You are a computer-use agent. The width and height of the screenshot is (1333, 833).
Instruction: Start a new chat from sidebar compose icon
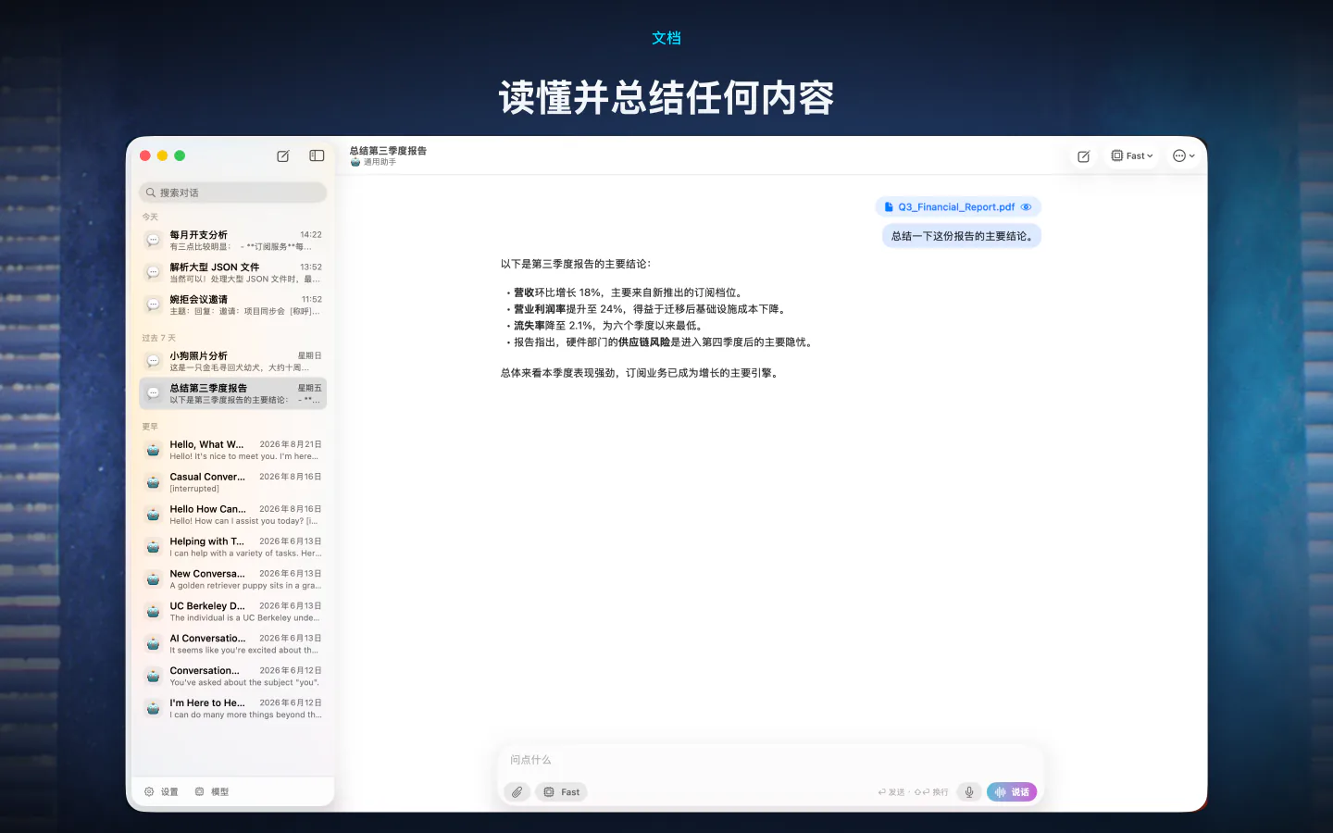pos(283,156)
